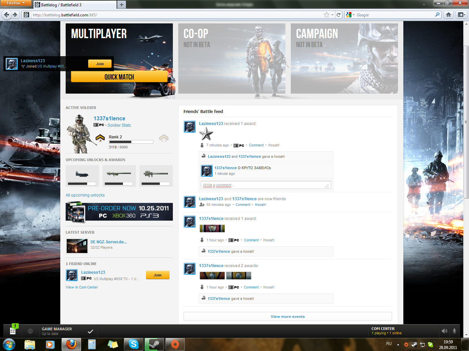Join Laziness123 in Friend Online section
The height and width of the screenshot is (351, 469).
pos(157,275)
